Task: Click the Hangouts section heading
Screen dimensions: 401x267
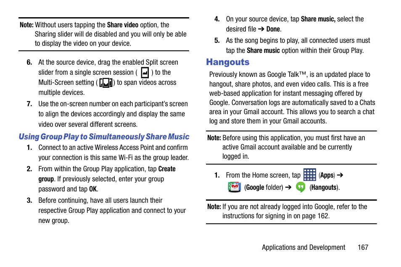Action: (227, 62)
